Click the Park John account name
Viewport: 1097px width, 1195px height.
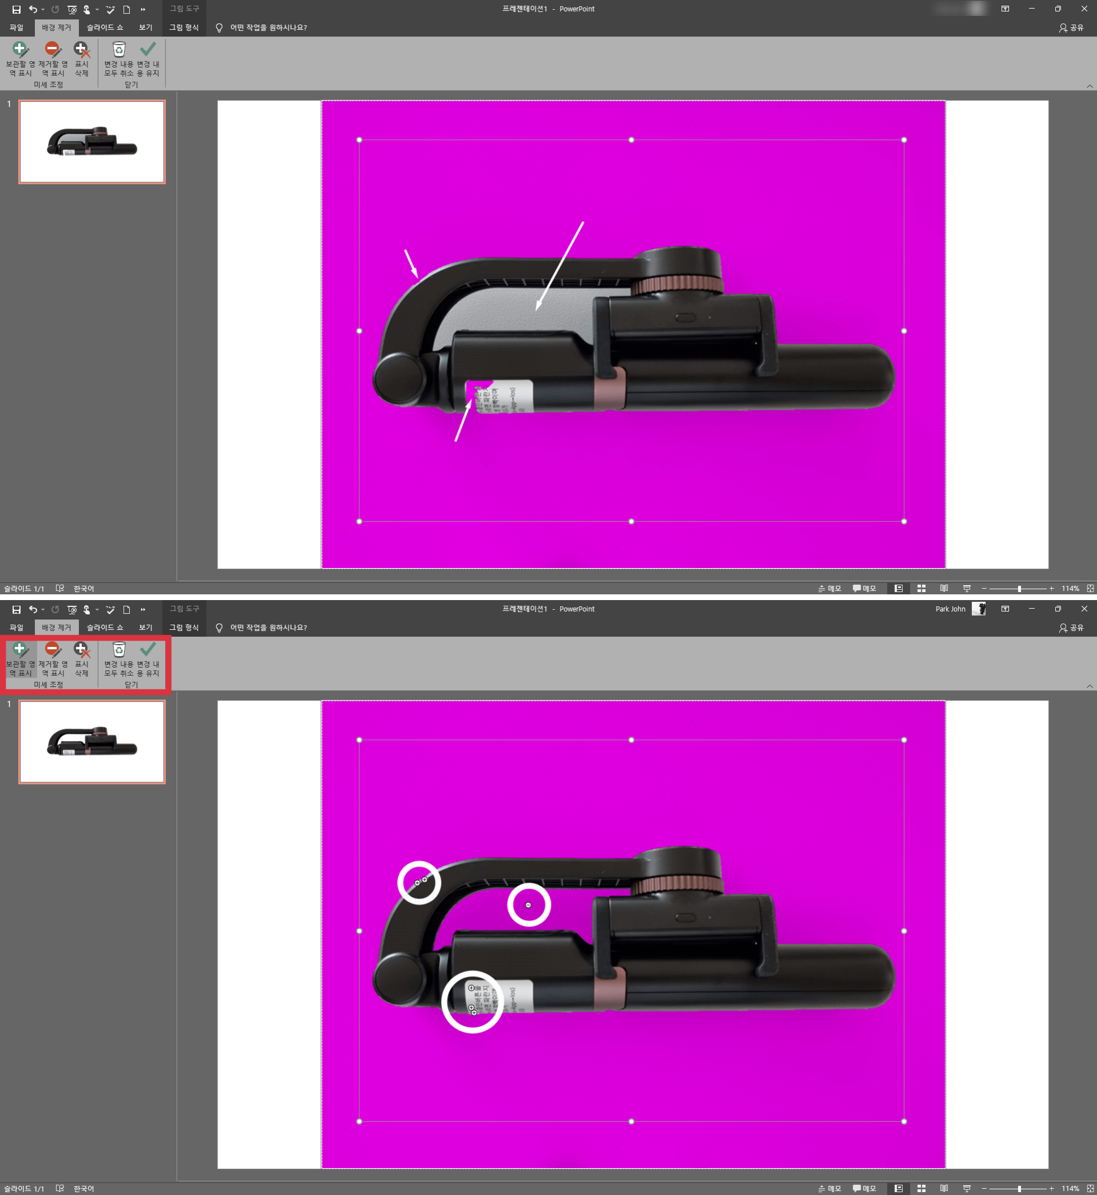click(x=950, y=609)
